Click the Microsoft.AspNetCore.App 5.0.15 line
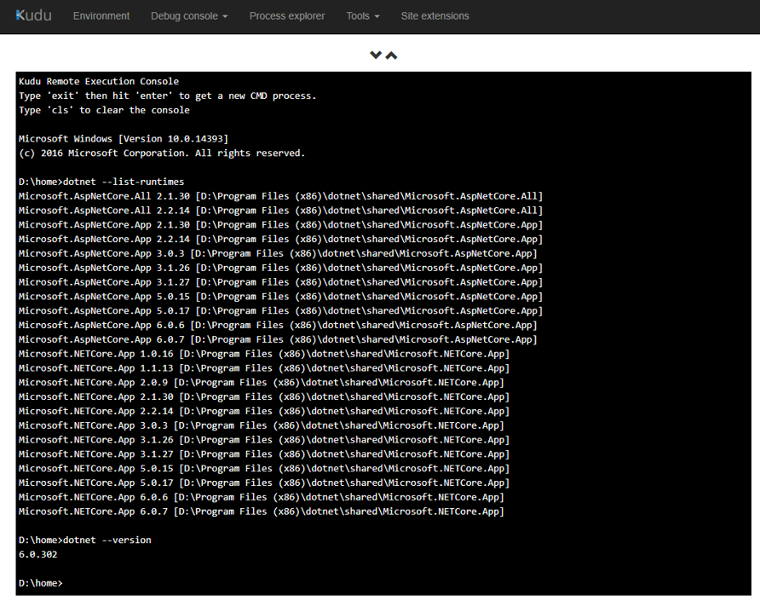The height and width of the screenshot is (607, 760). pos(280,296)
